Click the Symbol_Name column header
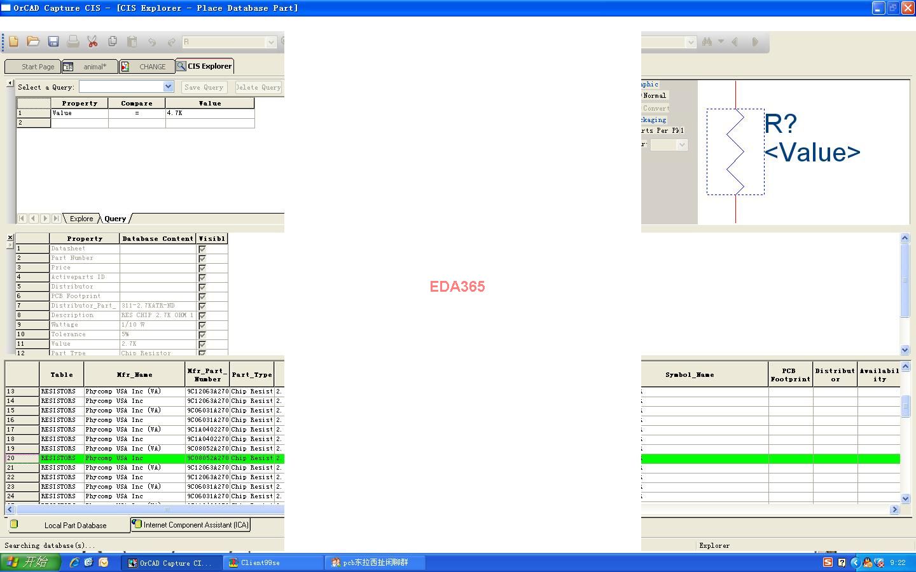Image resolution: width=916 pixels, height=572 pixels. 690,375
